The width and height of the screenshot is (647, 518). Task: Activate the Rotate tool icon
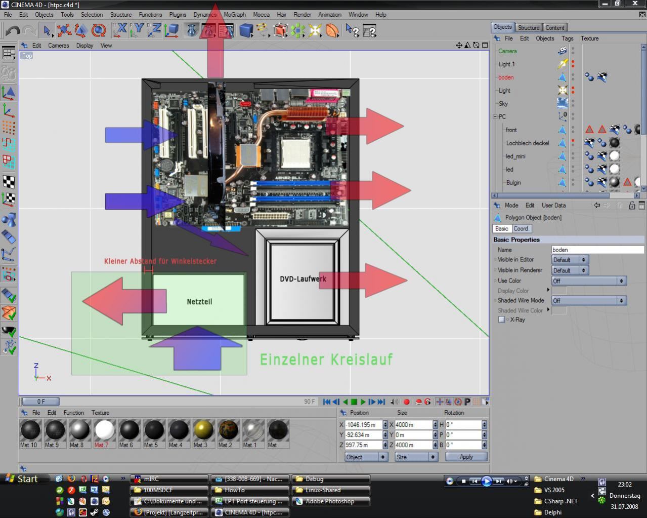click(99, 31)
